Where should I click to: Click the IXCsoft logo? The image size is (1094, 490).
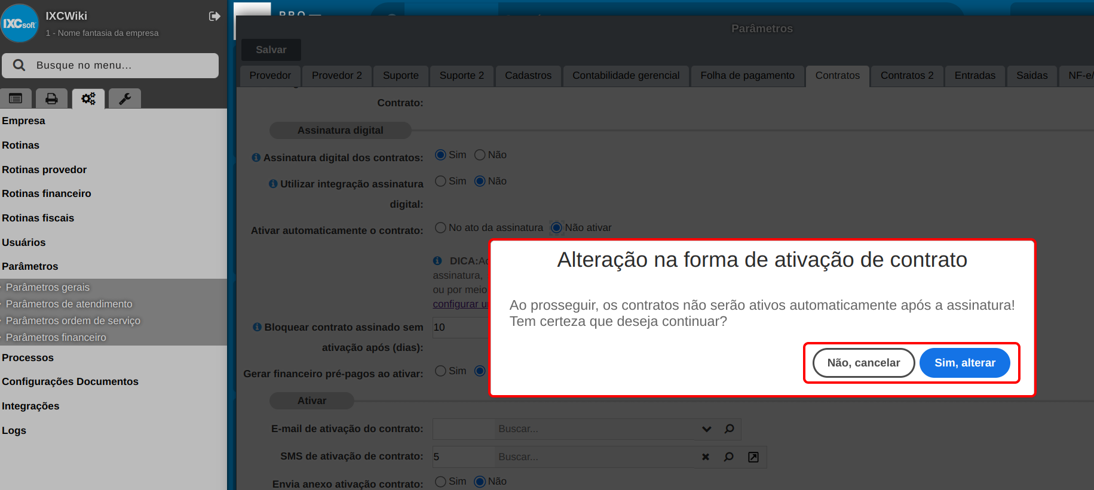coord(20,23)
